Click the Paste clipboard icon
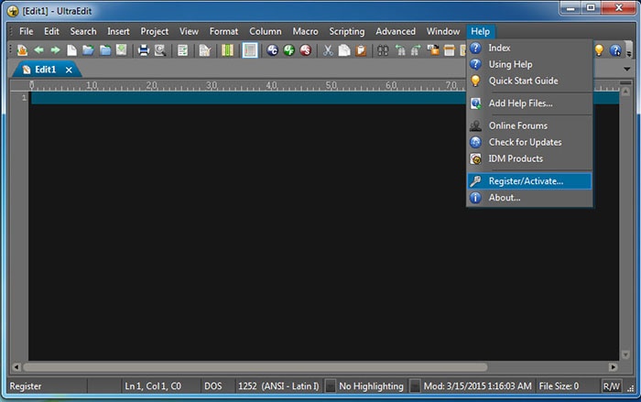 pos(360,50)
